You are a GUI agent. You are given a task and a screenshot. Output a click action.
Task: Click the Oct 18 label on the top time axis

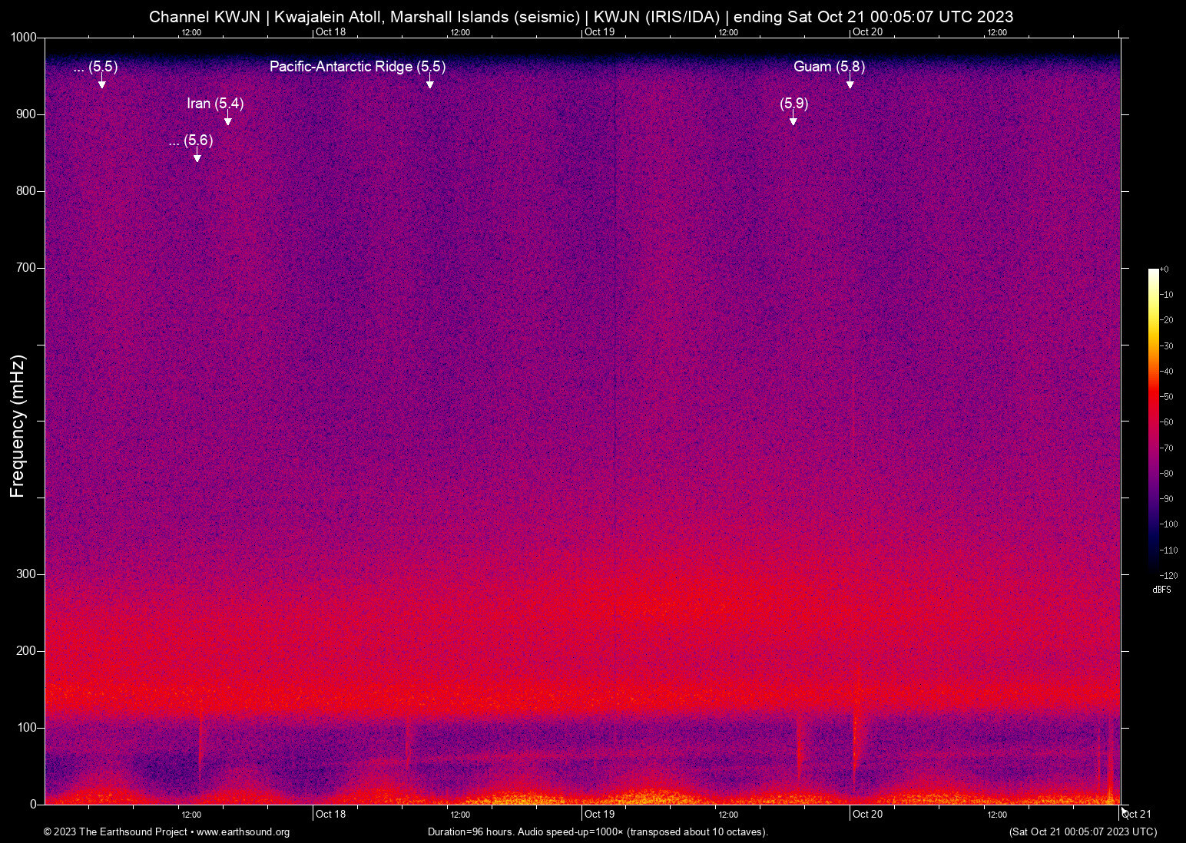[x=331, y=32]
